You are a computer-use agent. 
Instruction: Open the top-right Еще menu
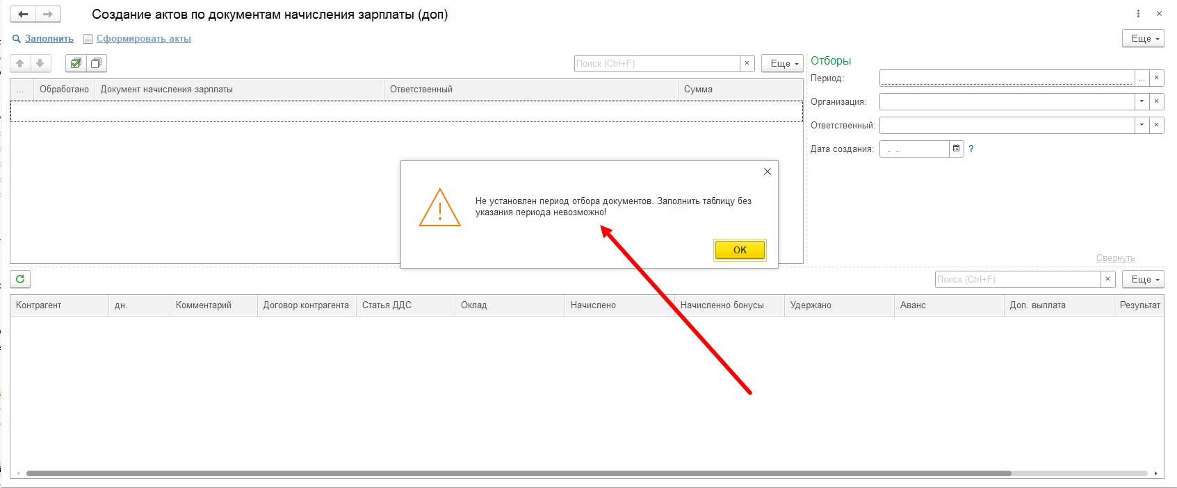point(1143,39)
